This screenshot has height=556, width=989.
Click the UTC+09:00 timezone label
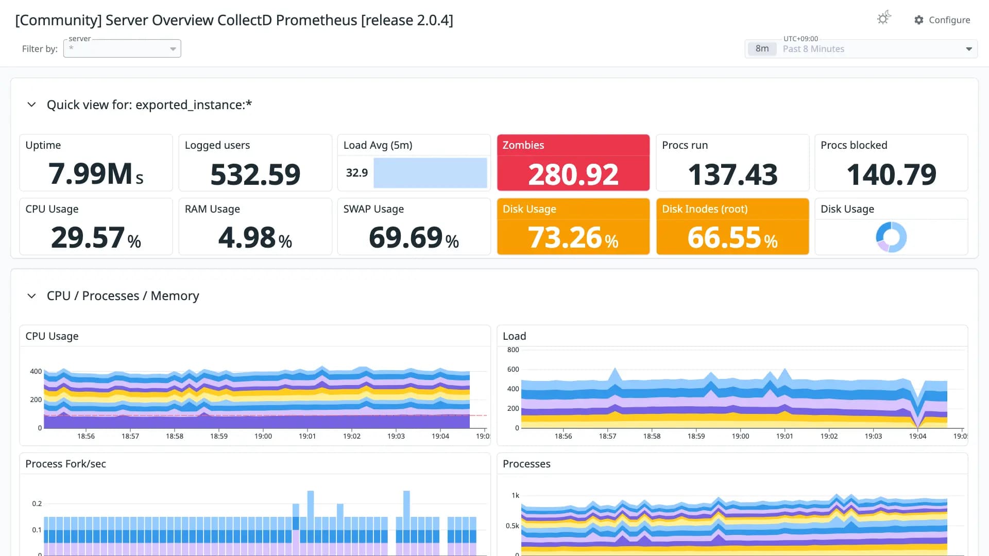(x=800, y=39)
